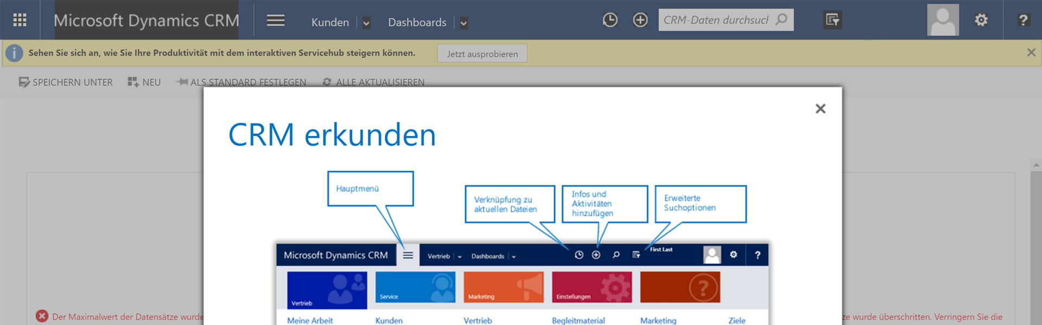Click the error text 'Der Maximalwert der Datensätze wurde'
The width and height of the screenshot is (1042, 325).
(128, 317)
